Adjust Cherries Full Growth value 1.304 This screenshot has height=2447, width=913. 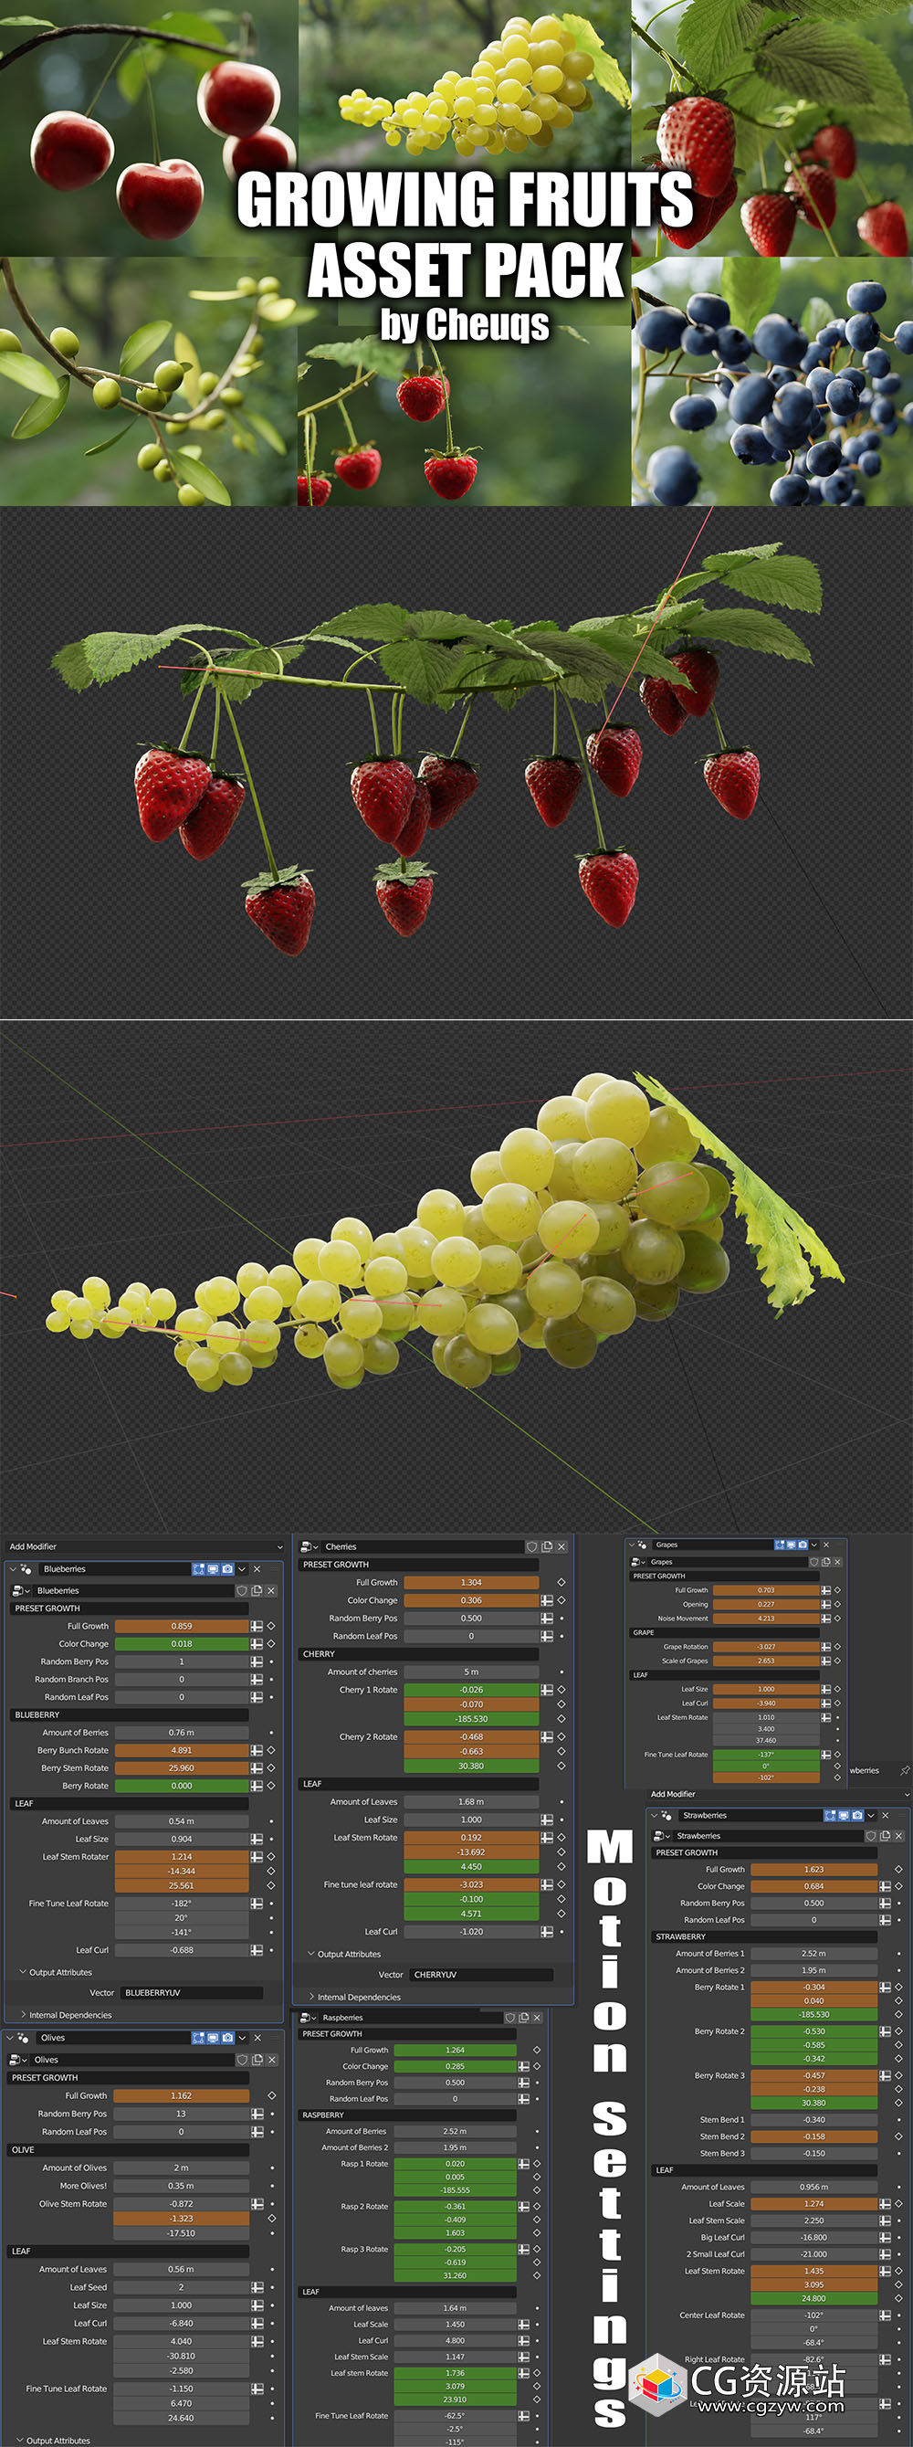tap(471, 1583)
